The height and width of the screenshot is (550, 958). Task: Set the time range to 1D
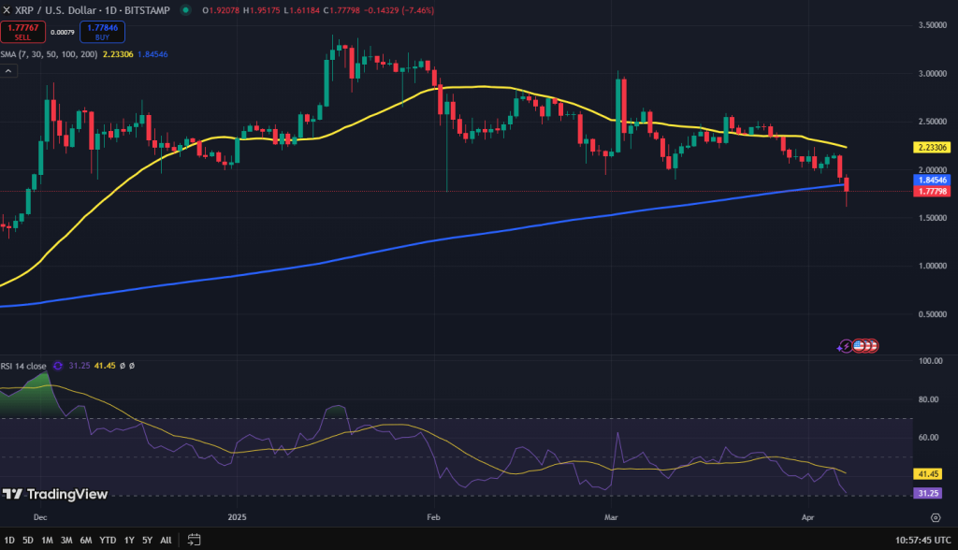click(x=9, y=541)
